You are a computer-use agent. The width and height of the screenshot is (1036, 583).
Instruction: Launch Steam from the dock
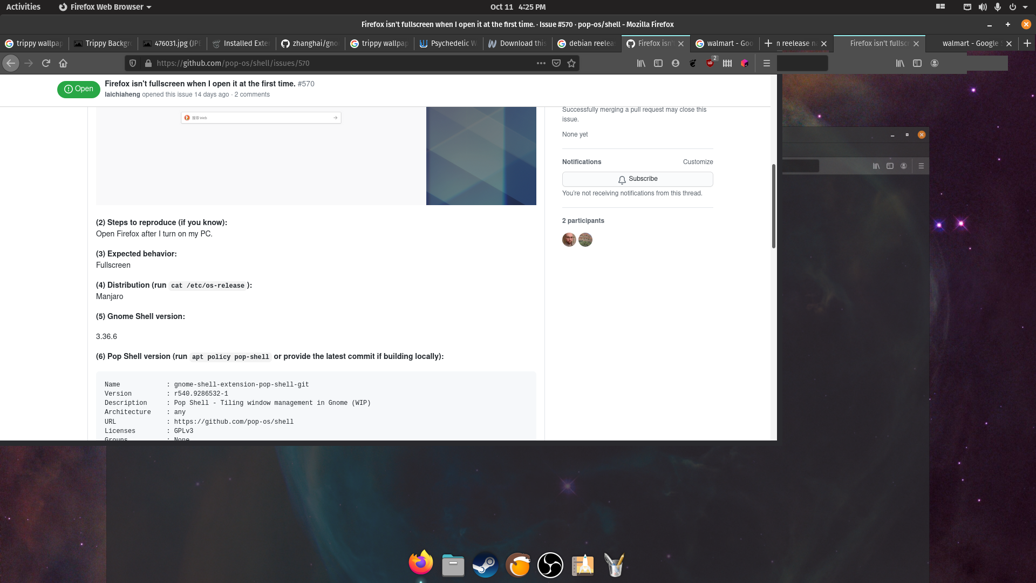click(x=486, y=565)
